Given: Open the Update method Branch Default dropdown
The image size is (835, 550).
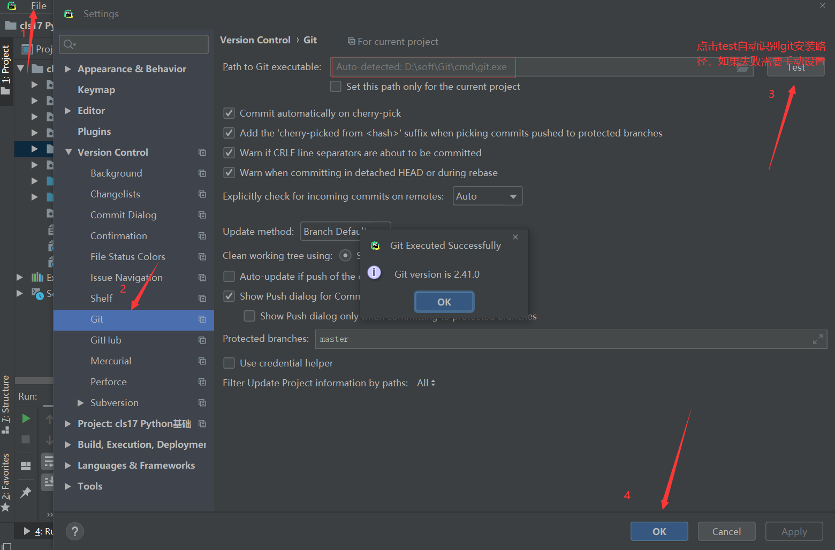Looking at the screenshot, I should [346, 232].
